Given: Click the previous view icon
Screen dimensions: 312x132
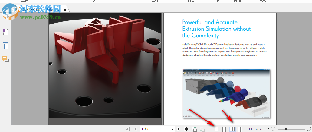Looking at the screenshot, I should (194, 129).
